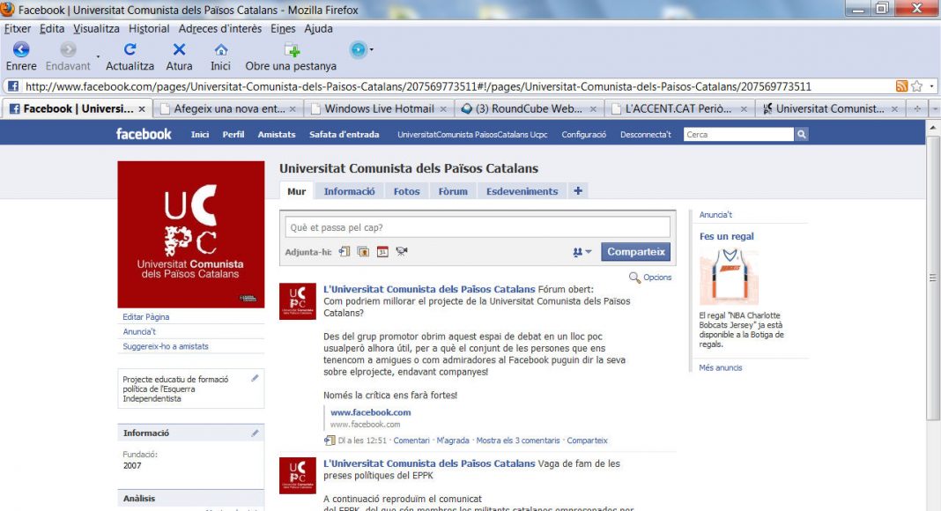Click the RSS feed icon in address bar
Viewport: 941px width, 511px height.
pos(901,86)
